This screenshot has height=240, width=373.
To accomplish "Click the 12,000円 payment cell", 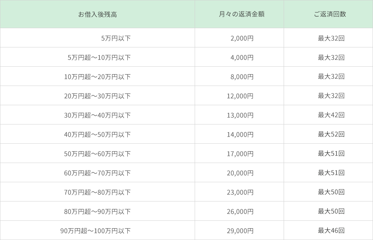I will 240,96.
